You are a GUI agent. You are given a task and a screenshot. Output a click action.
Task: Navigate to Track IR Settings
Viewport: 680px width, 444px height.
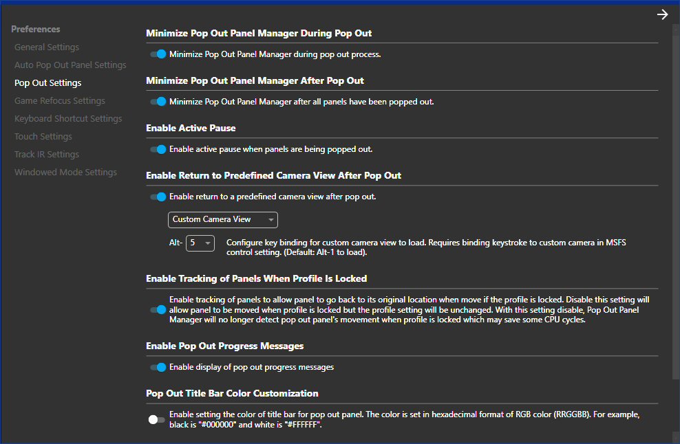[47, 155]
